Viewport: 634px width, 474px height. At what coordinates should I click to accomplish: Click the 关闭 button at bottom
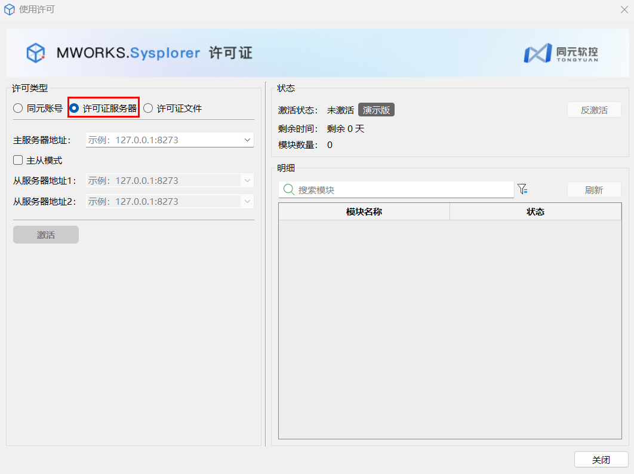coord(601,460)
